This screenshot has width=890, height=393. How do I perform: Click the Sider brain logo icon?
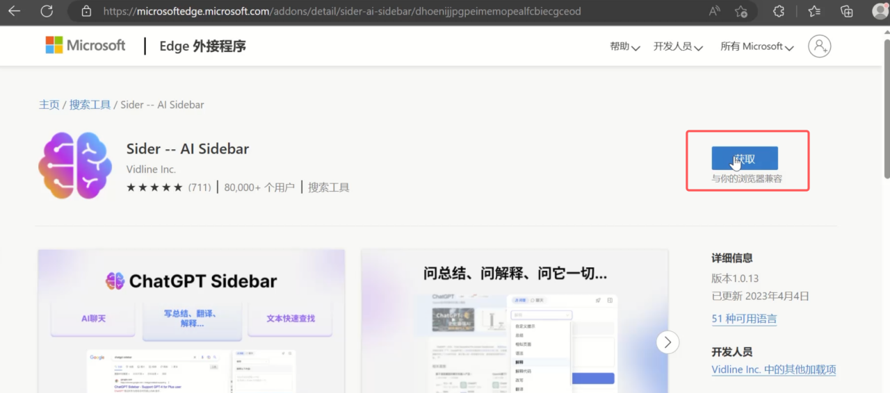[75, 165]
